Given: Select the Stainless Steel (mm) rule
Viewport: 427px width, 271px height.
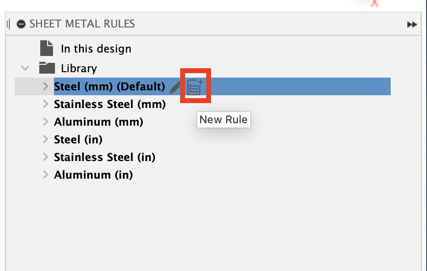Looking at the screenshot, I should click(109, 104).
